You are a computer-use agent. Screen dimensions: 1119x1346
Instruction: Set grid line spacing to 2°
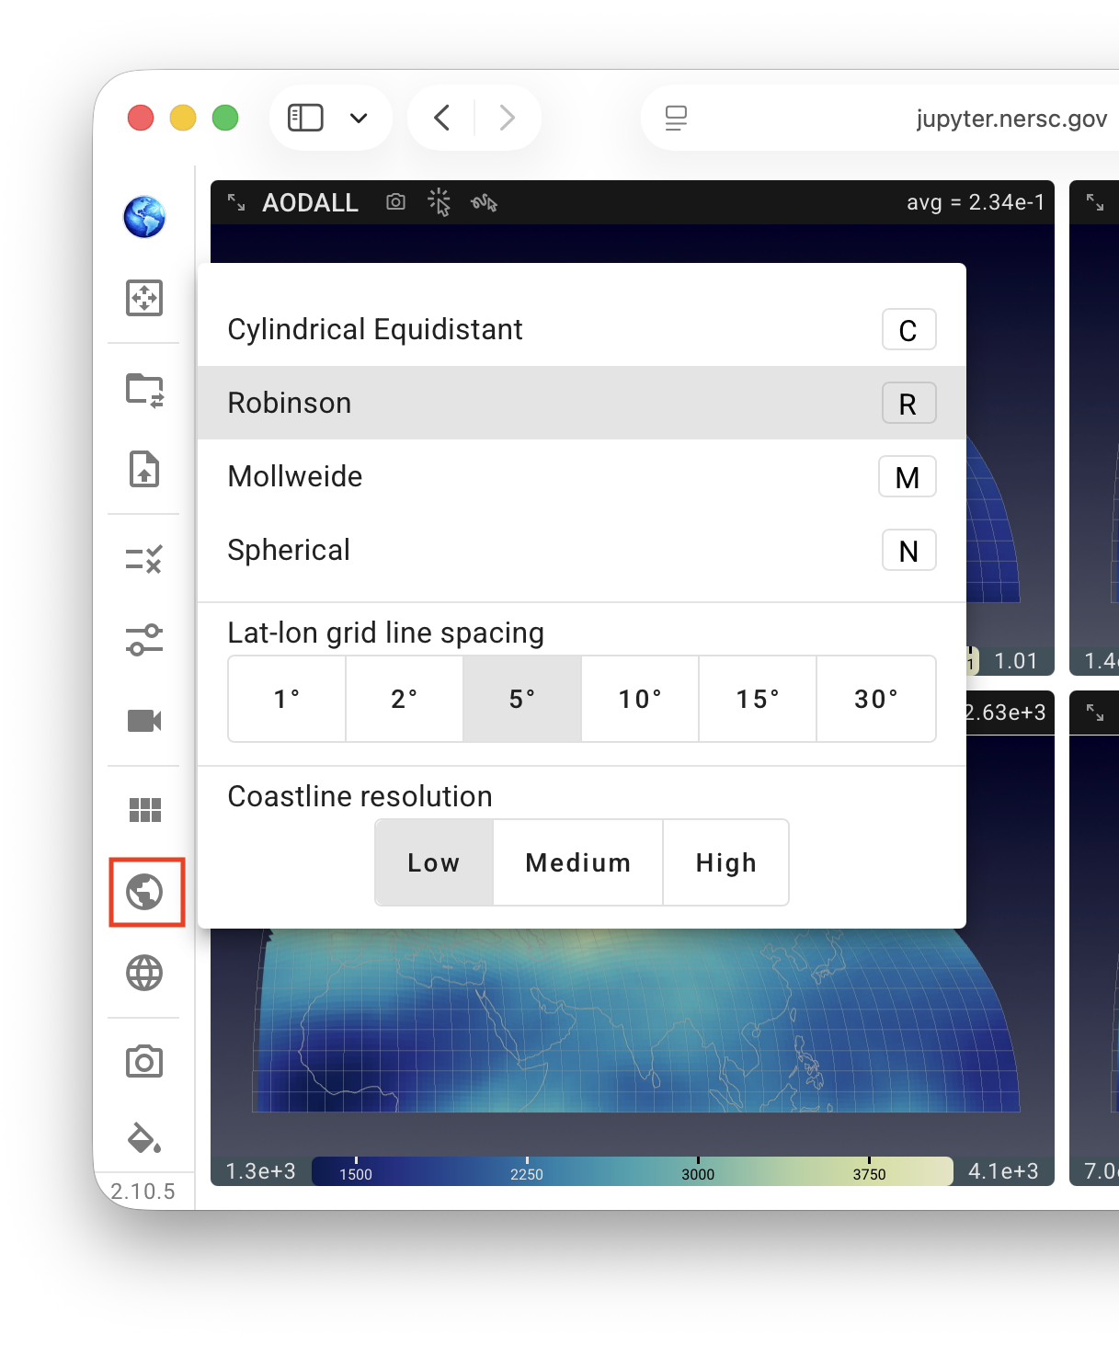point(405,699)
